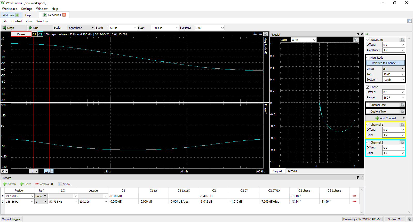This screenshot has width=413, height=222.
Task: Open the Stop frequency dropdown
Action: pyautogui.click(x=177, y=28)
